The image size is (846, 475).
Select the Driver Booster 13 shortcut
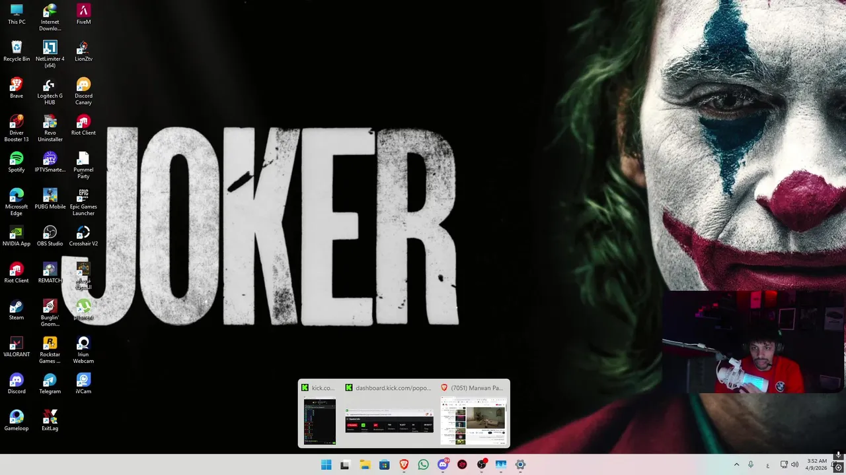17,128
